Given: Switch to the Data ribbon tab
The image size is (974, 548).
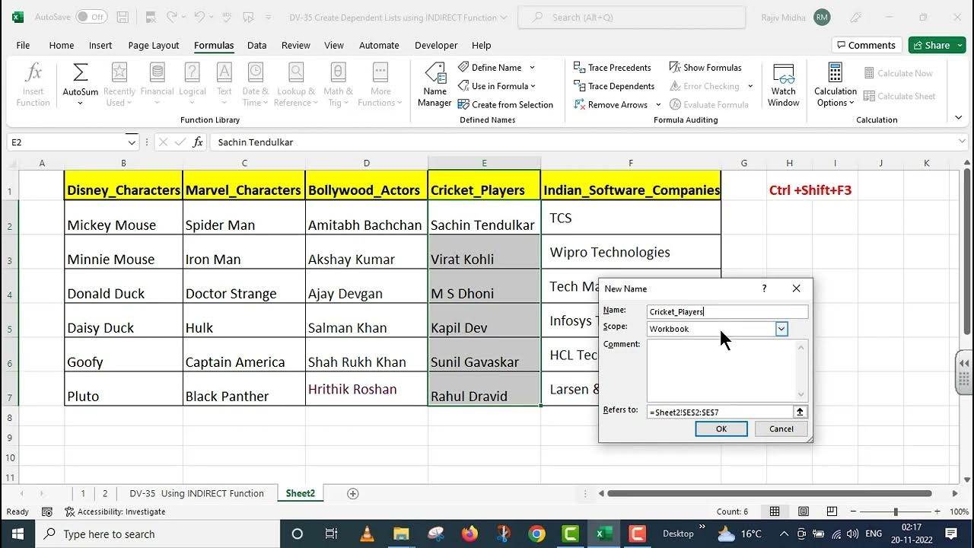Looking at the screenshot, I should (257, 45).
